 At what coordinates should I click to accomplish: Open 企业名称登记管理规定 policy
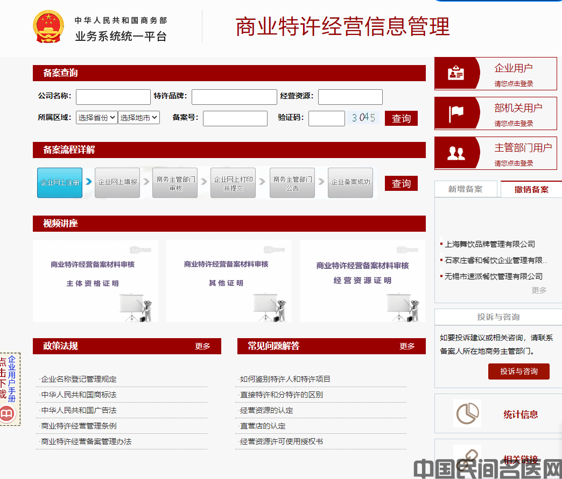pyautogui.click(x=79, y=379)
